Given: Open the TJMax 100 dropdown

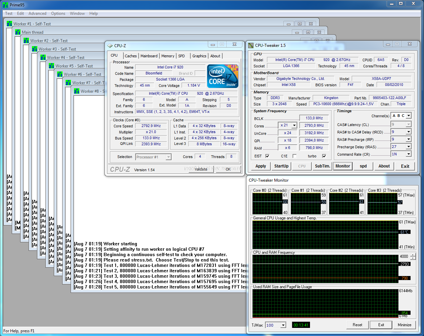Looking at the screenshot, I should click(283, 325).
